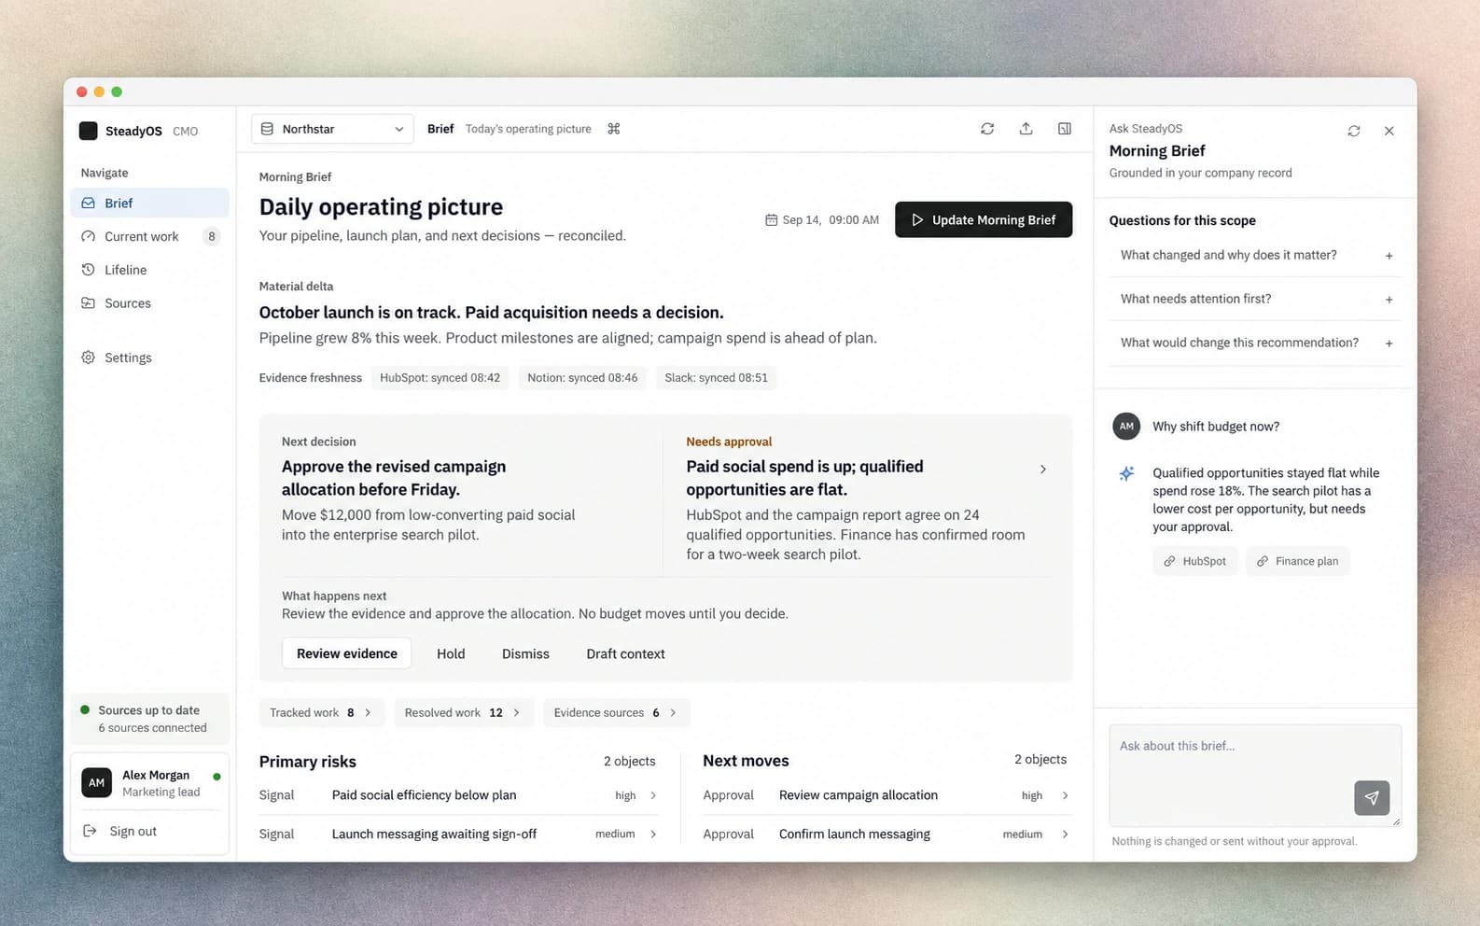The image size is (1480, 926).
Task: Click Review evidence button
Action: (x=347, y=653)
